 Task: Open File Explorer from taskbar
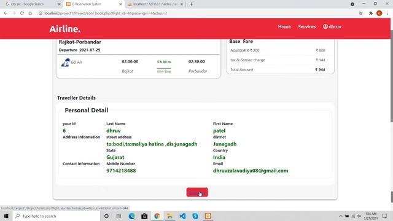[x=169, y=216]
